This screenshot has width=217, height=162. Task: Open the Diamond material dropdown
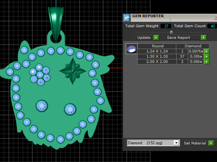click(176, 143)
